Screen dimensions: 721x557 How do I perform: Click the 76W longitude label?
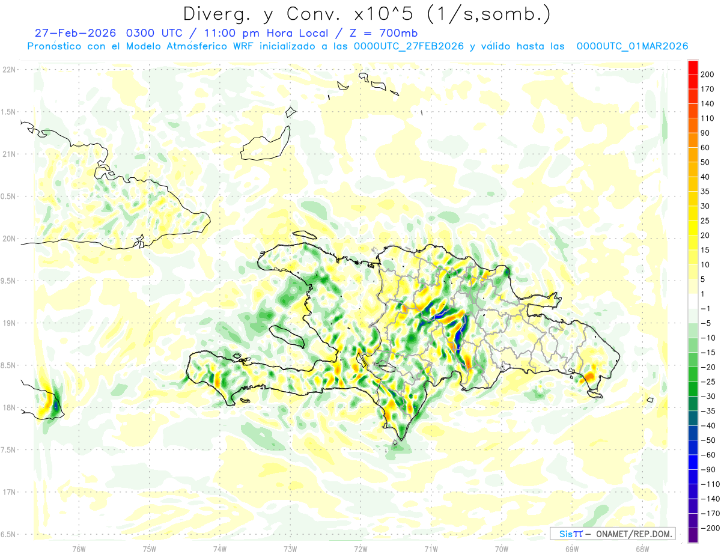pos(79,549)
